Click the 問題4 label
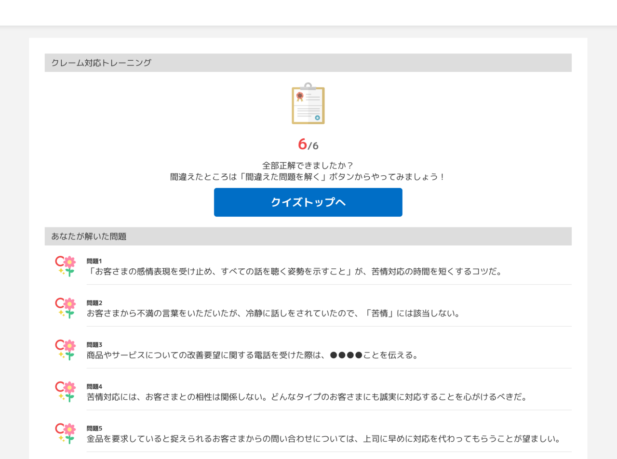 click(x=94, y=387)
